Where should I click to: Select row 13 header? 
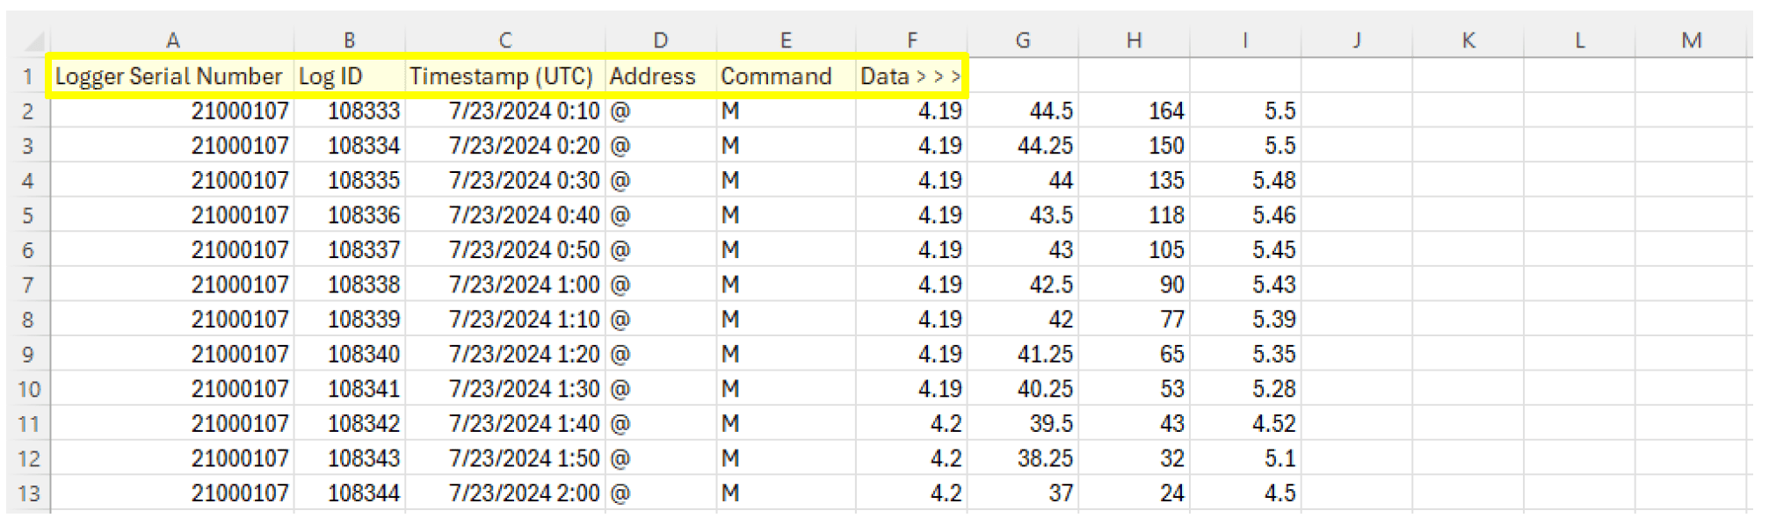[x=28, y=493]
